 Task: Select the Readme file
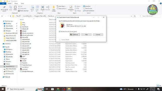[25, 63]
